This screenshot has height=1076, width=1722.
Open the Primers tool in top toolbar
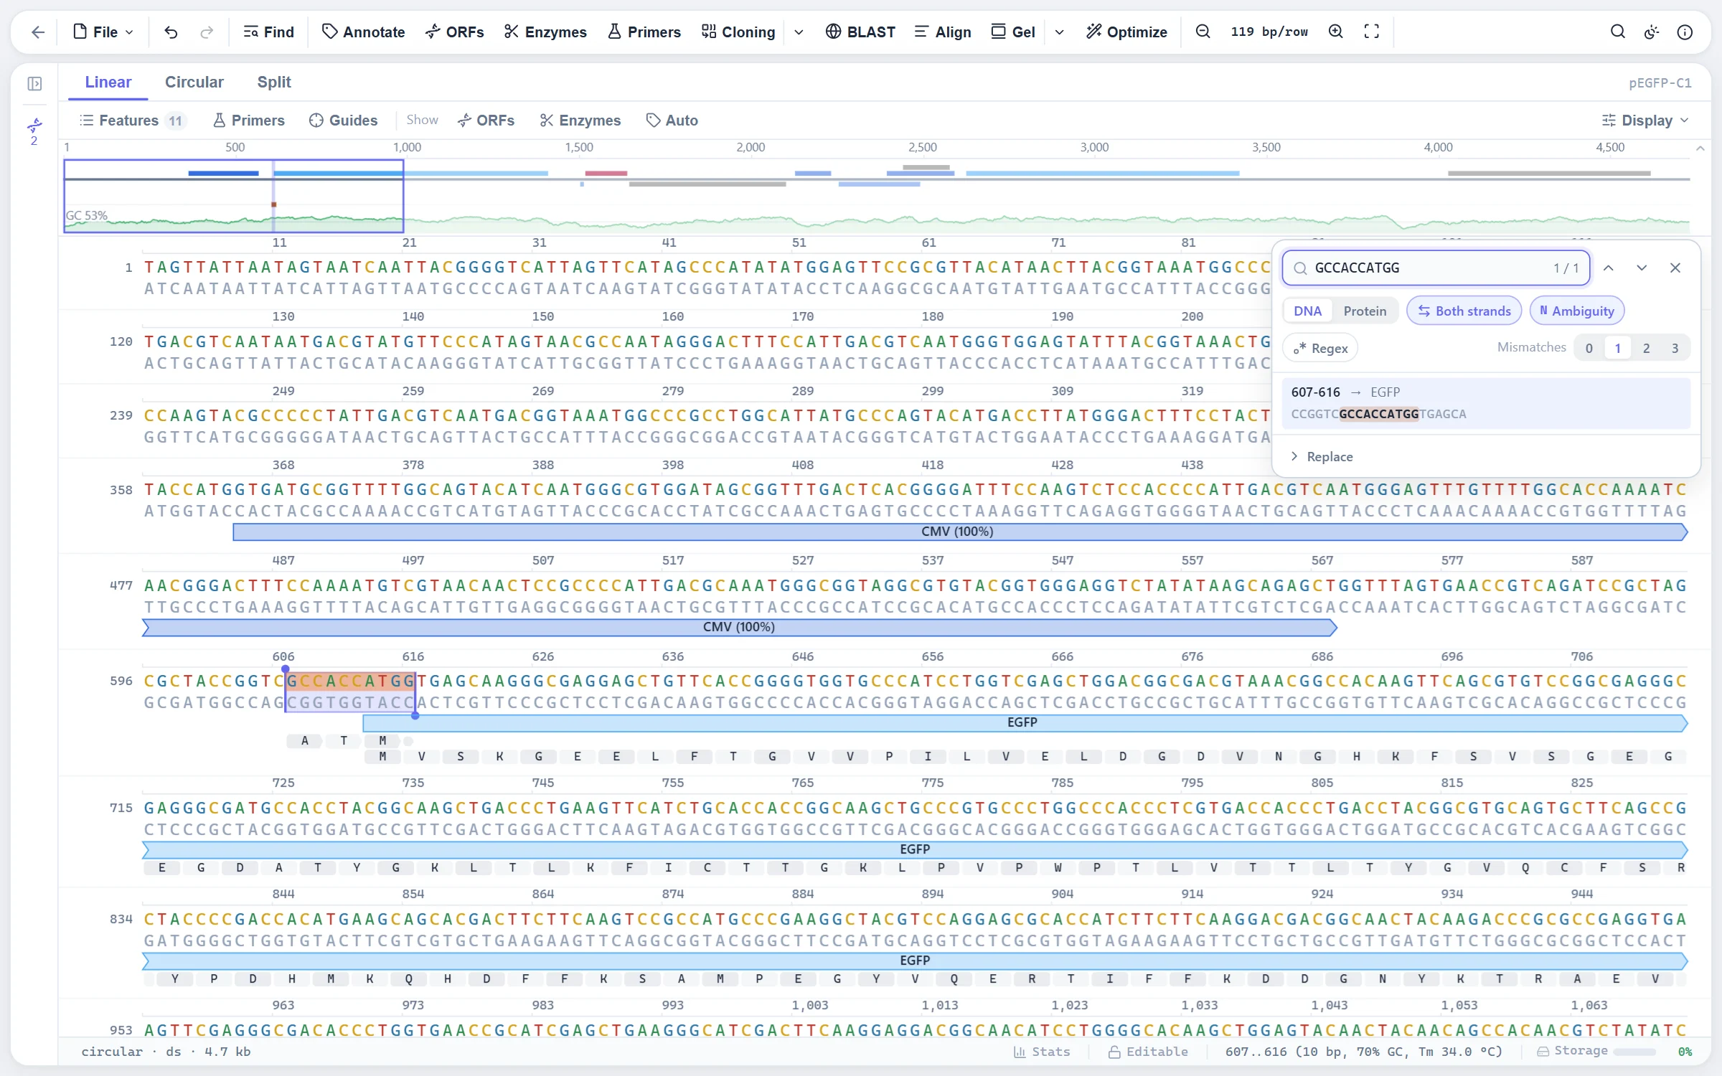click(x=644, y=32)
